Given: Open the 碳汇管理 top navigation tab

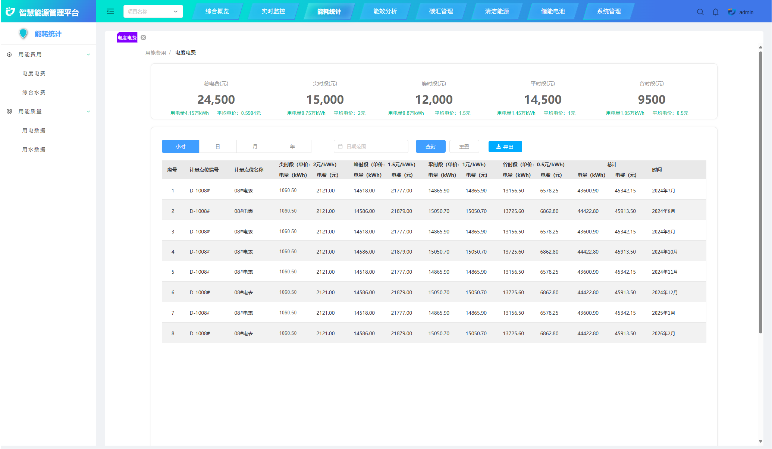Looking at the screenshot, I should (441, 12).
